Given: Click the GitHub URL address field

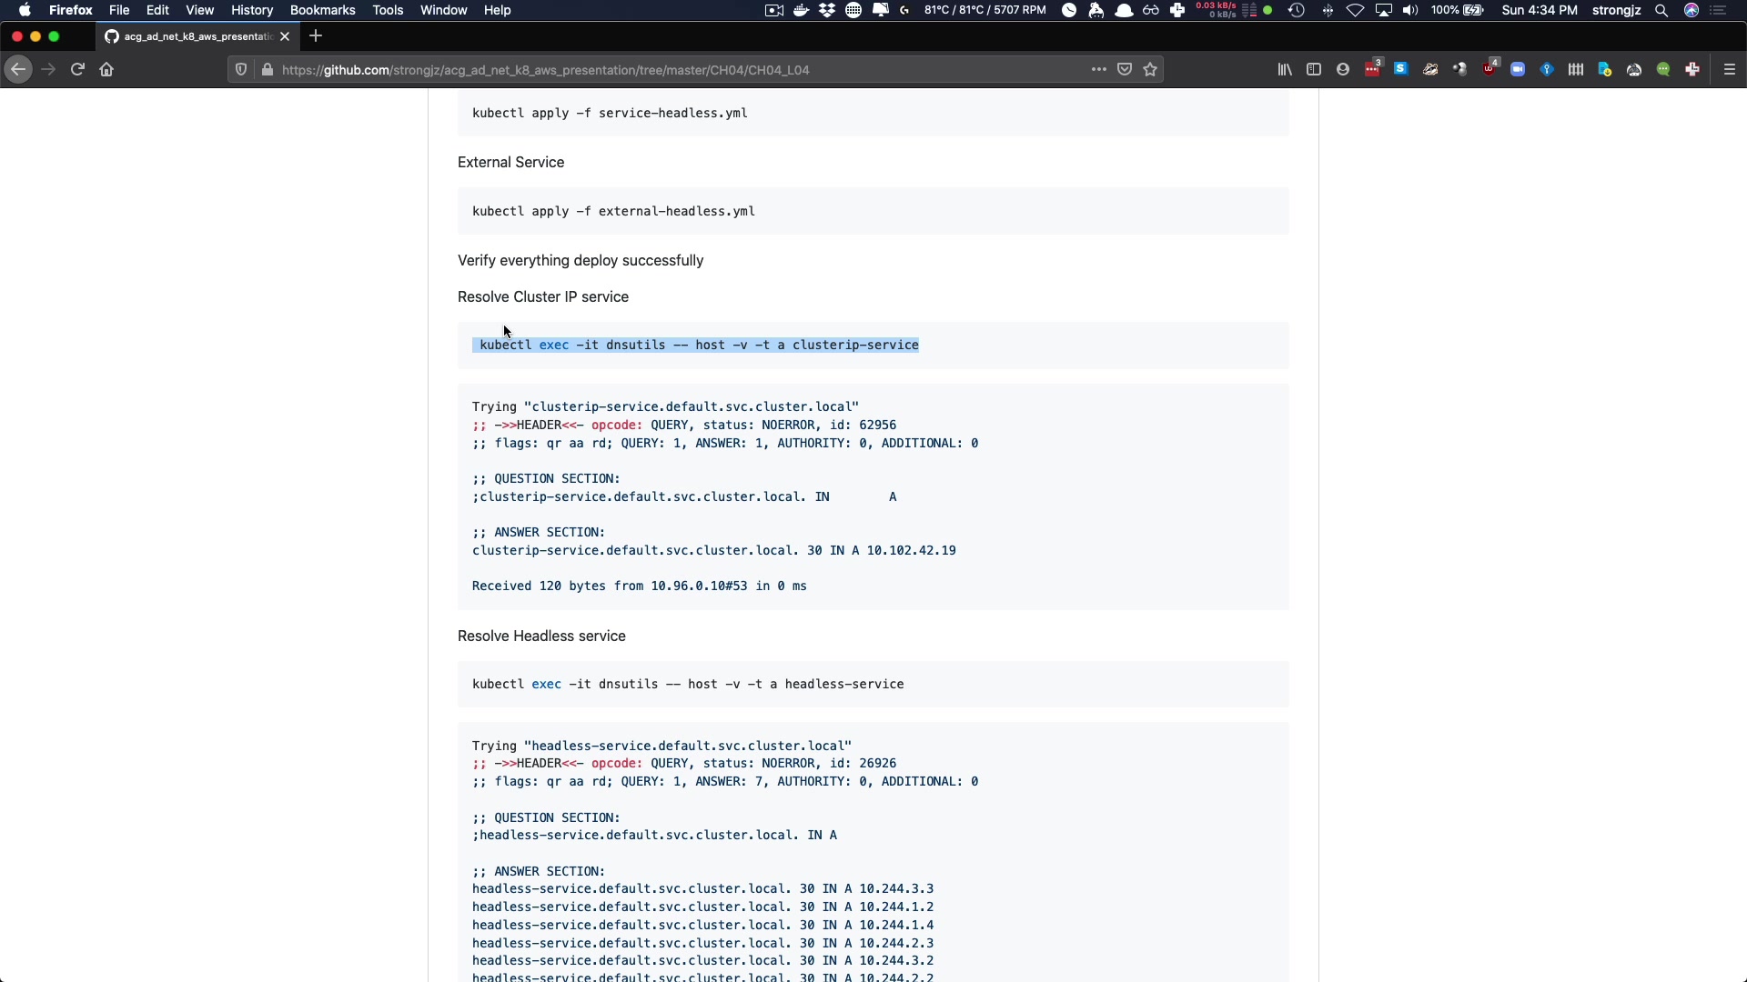Looking at the screenshot, I should click(x=637, y=69).
